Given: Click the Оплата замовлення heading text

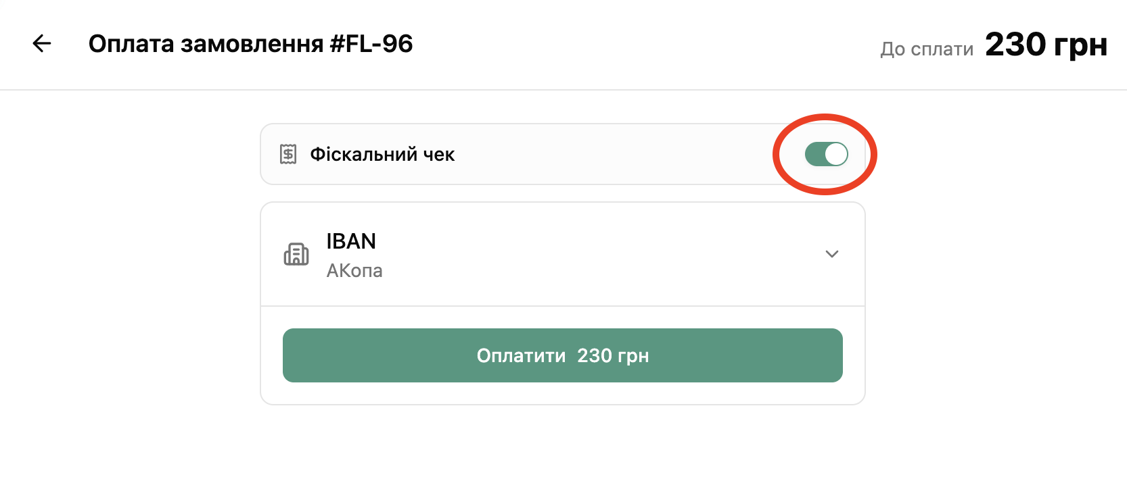Looking at the screenshot, I should pos(206,44).
